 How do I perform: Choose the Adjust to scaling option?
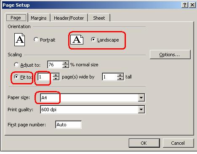click(16, 65)
